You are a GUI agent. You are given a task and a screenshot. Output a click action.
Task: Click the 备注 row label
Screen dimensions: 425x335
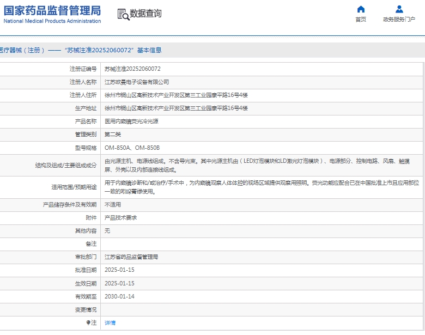coord(91,244)
